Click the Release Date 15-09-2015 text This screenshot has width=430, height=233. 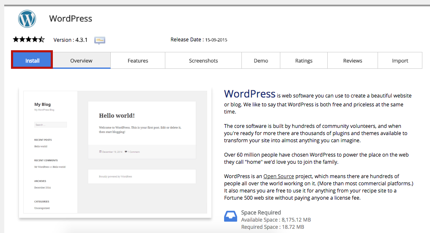[x=199, y=40]
